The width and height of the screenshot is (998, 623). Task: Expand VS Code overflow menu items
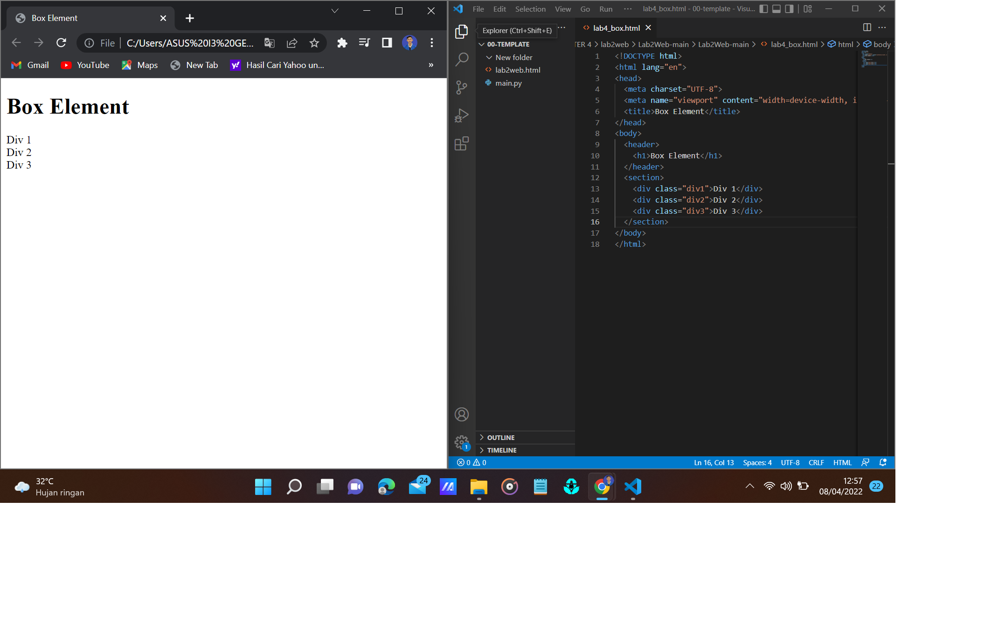tap(628, 9)
